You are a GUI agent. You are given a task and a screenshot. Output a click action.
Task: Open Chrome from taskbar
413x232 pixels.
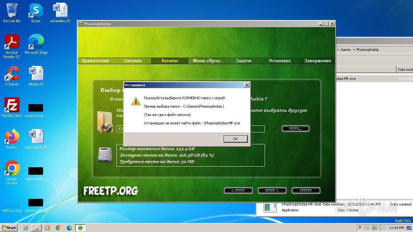58,227
